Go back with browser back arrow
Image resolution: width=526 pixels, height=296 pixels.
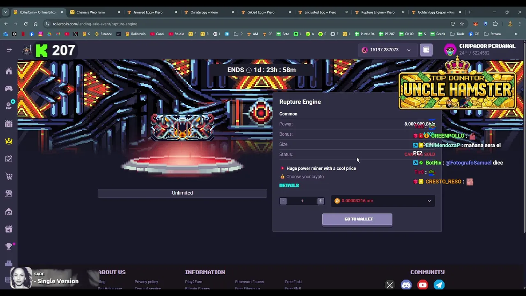pos(6,24)
